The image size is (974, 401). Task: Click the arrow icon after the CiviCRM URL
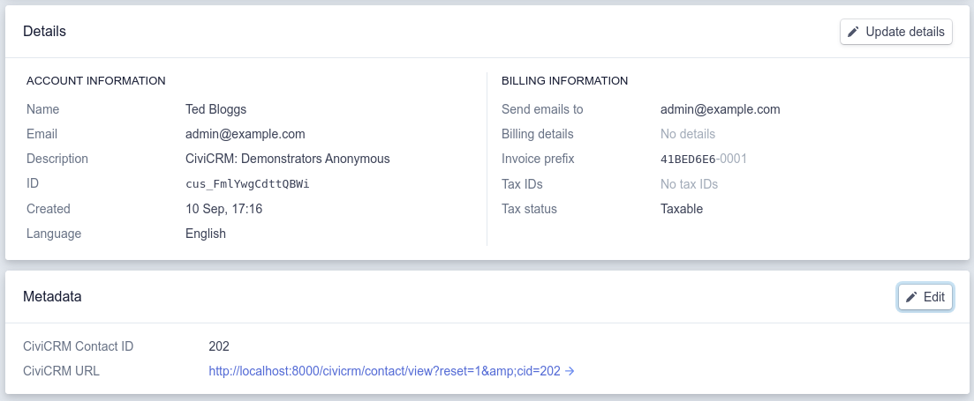coord(570,371)
